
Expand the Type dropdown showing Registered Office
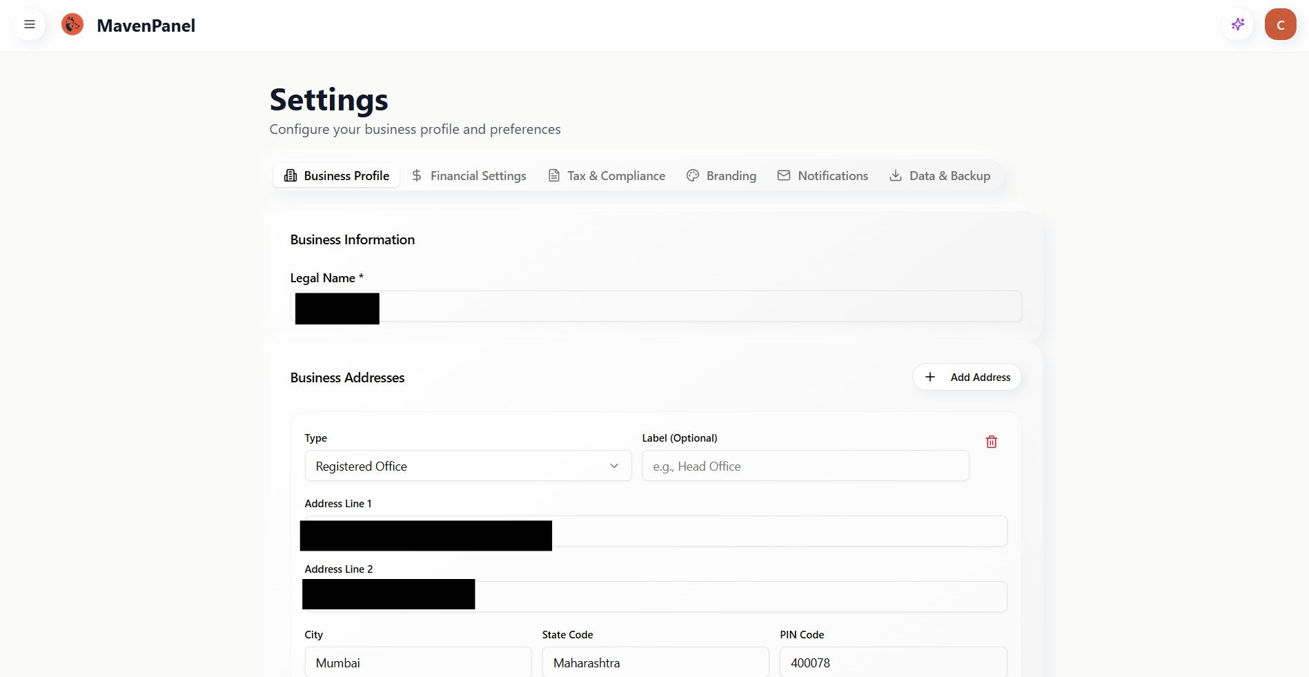[x=468, y=466]
